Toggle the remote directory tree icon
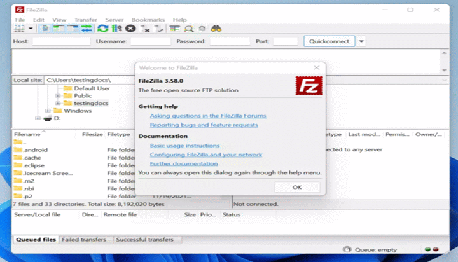The height and width of the screenshot is (262, 458). coord(73,29)
